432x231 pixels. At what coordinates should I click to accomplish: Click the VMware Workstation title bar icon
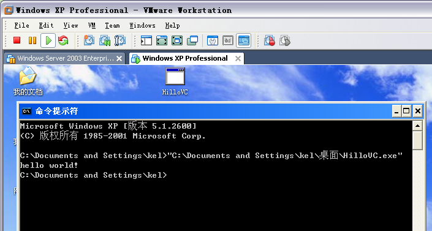click(x=9, y=10)
